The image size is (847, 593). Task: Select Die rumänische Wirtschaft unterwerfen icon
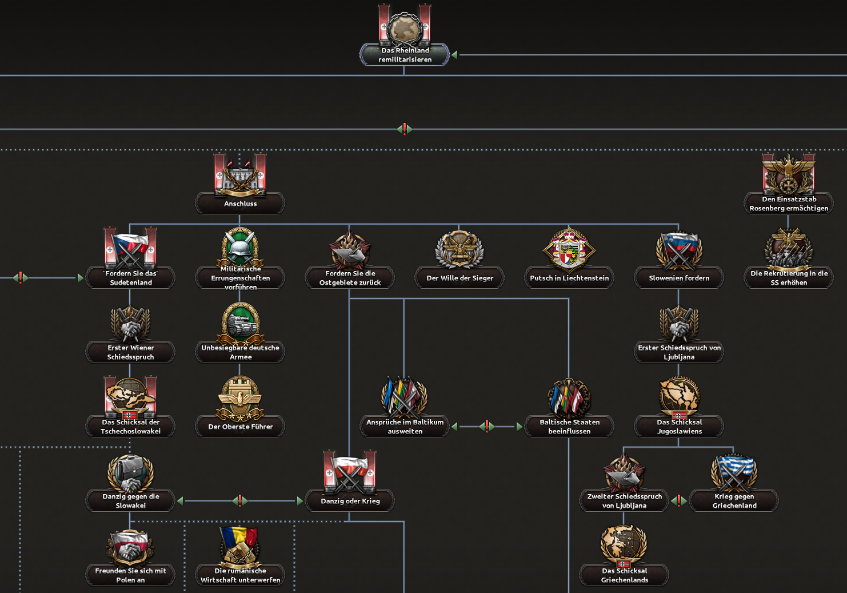click(240, 546)
